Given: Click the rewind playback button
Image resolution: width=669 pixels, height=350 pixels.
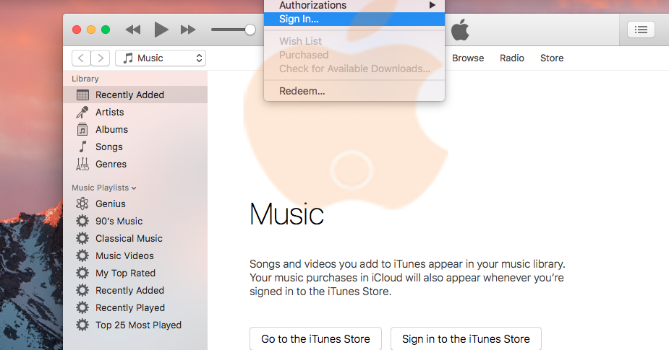Looking at the screenshot, I should [132, 30].
